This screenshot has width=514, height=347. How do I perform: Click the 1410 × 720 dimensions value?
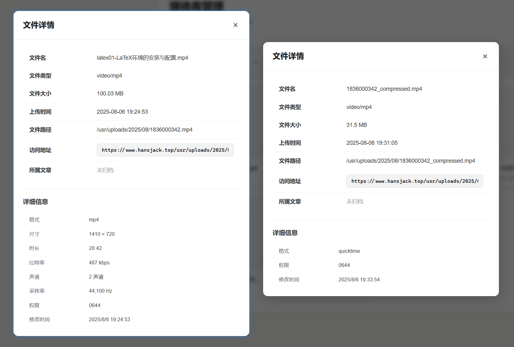point(102,234)
